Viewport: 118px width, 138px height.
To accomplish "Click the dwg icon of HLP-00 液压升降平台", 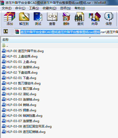I will [x=4, y=51].
